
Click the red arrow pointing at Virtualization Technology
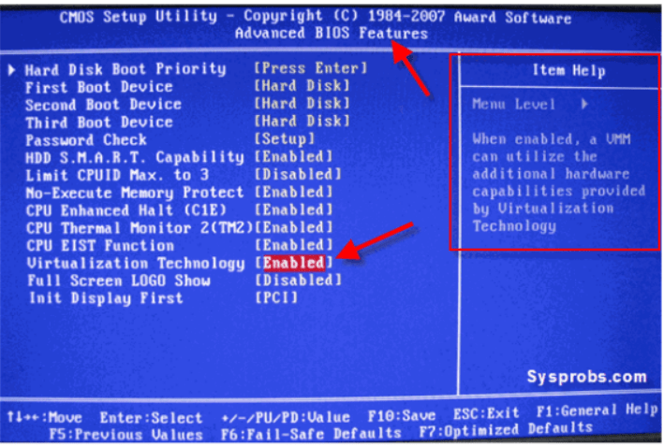pos(375,241)
